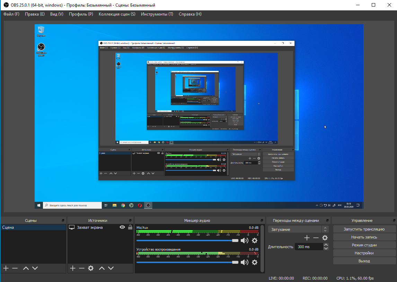The height and width of the screenshot is (282, 397).
Task: Add a scene transition with plus icon
Action: tap(307, 238)
